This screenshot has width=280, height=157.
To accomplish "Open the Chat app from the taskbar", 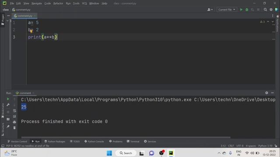I will [x=152, y=153].
